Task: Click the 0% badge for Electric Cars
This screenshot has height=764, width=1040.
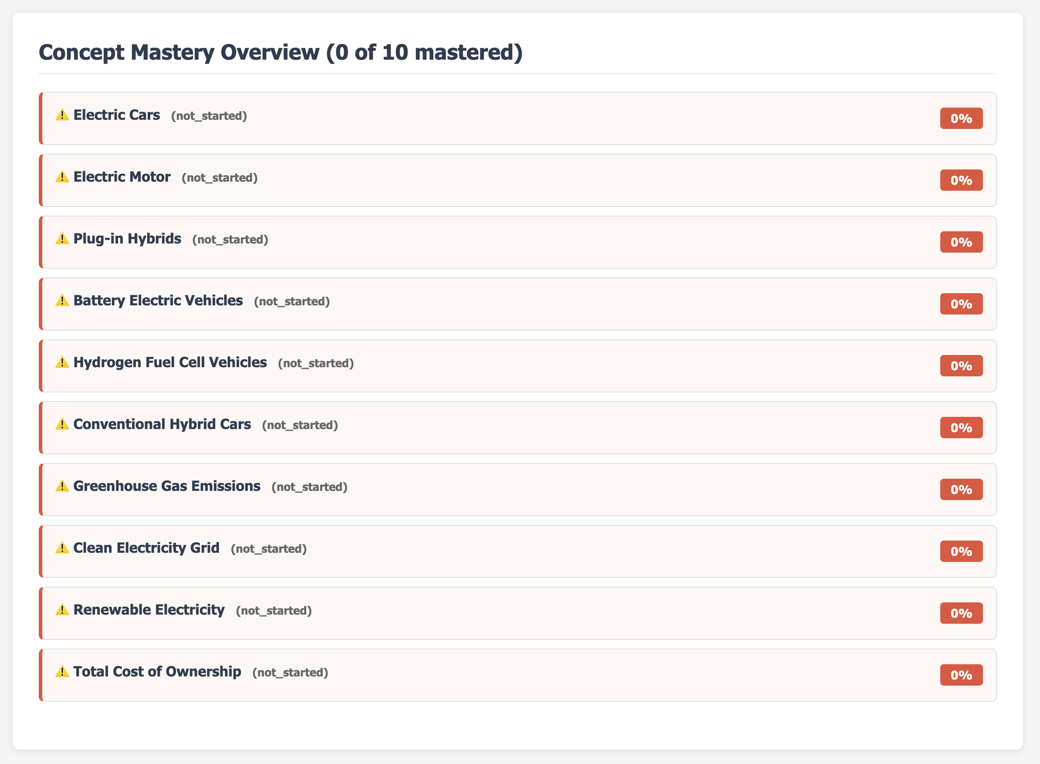Action: pyautogui.click(x=961, y=118)
